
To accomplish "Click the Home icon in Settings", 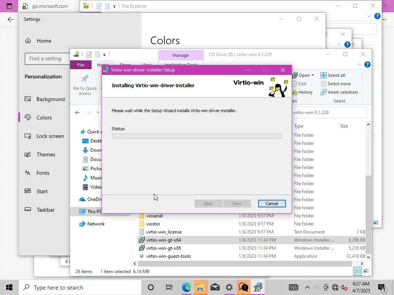I will pyautogui.click(x=28, y=41).
